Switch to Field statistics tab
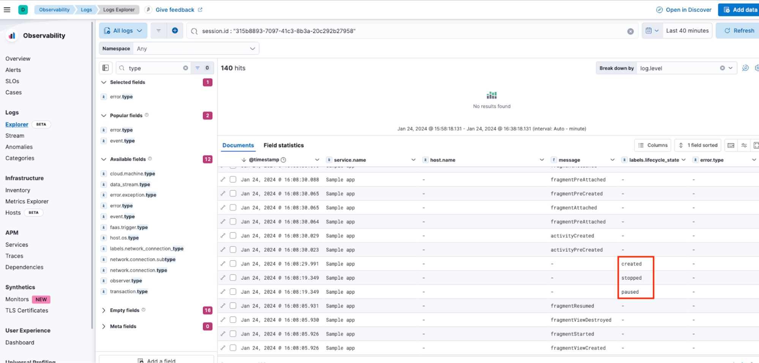 (283, 145)
